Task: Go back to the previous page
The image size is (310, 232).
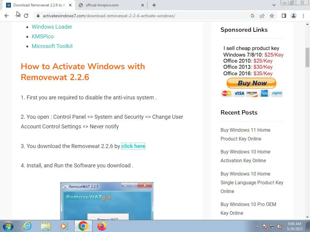Action: [x=7, y=16]
